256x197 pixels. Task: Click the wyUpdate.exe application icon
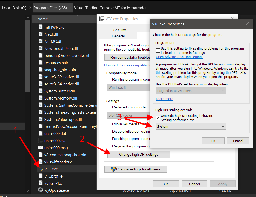40,190
